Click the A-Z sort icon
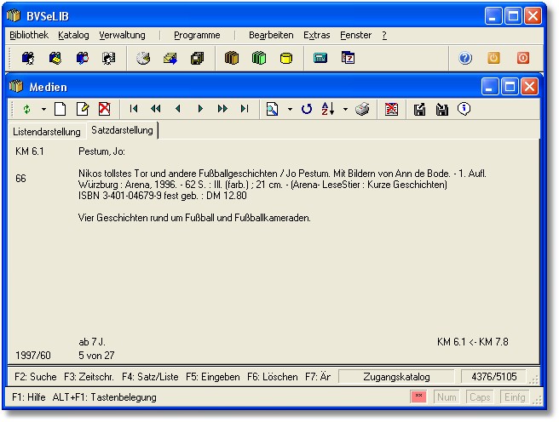 pos(328,109)
